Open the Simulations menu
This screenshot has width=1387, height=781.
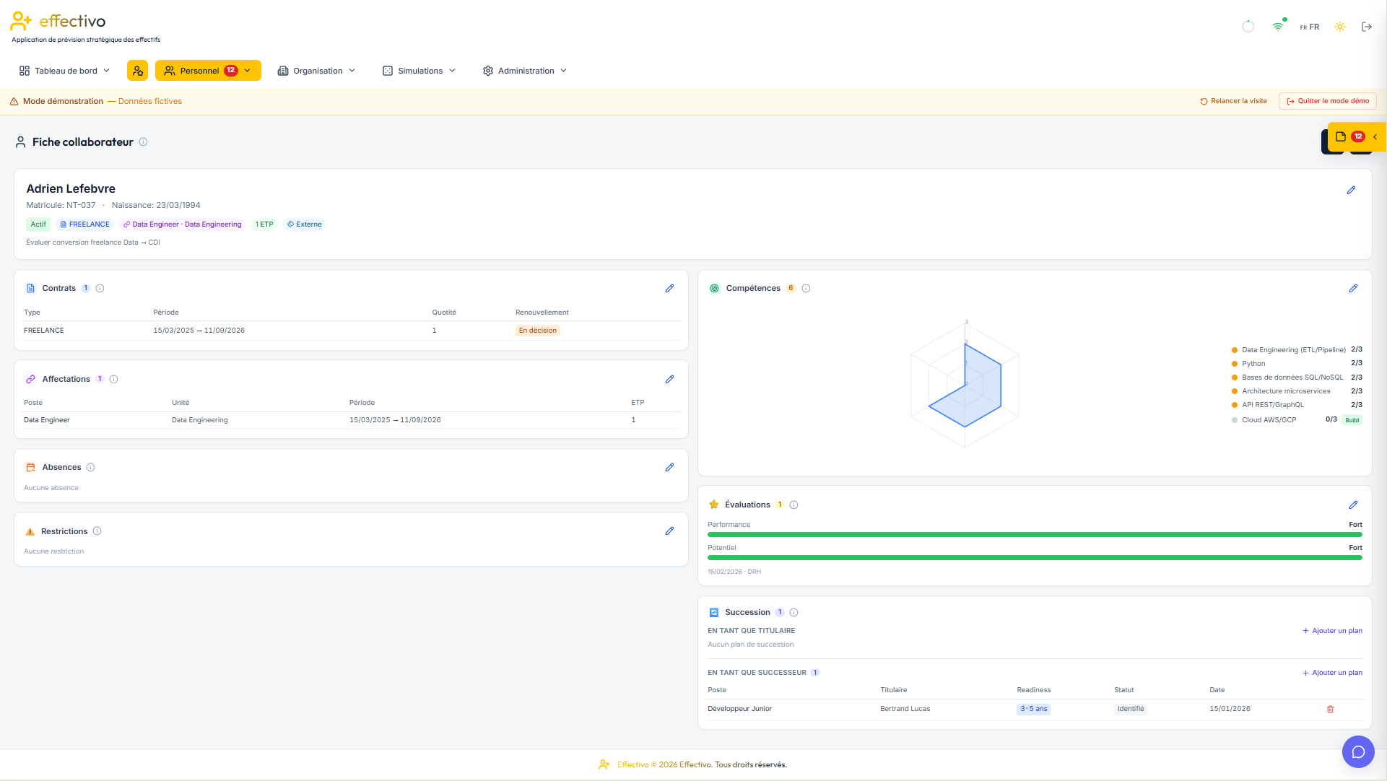tap(419, 71)
